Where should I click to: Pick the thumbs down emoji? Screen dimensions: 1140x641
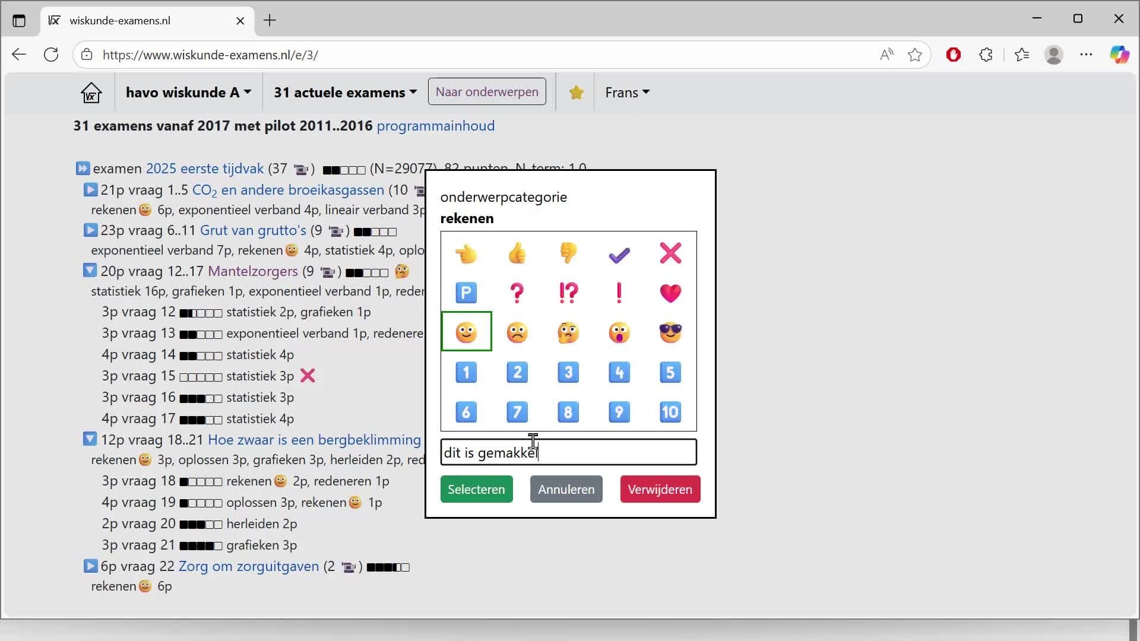(568, 253)
